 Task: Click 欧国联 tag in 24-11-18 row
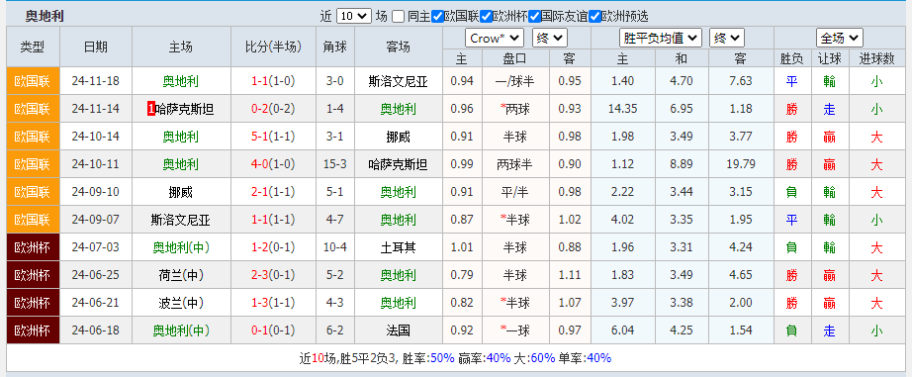[34, 81]
